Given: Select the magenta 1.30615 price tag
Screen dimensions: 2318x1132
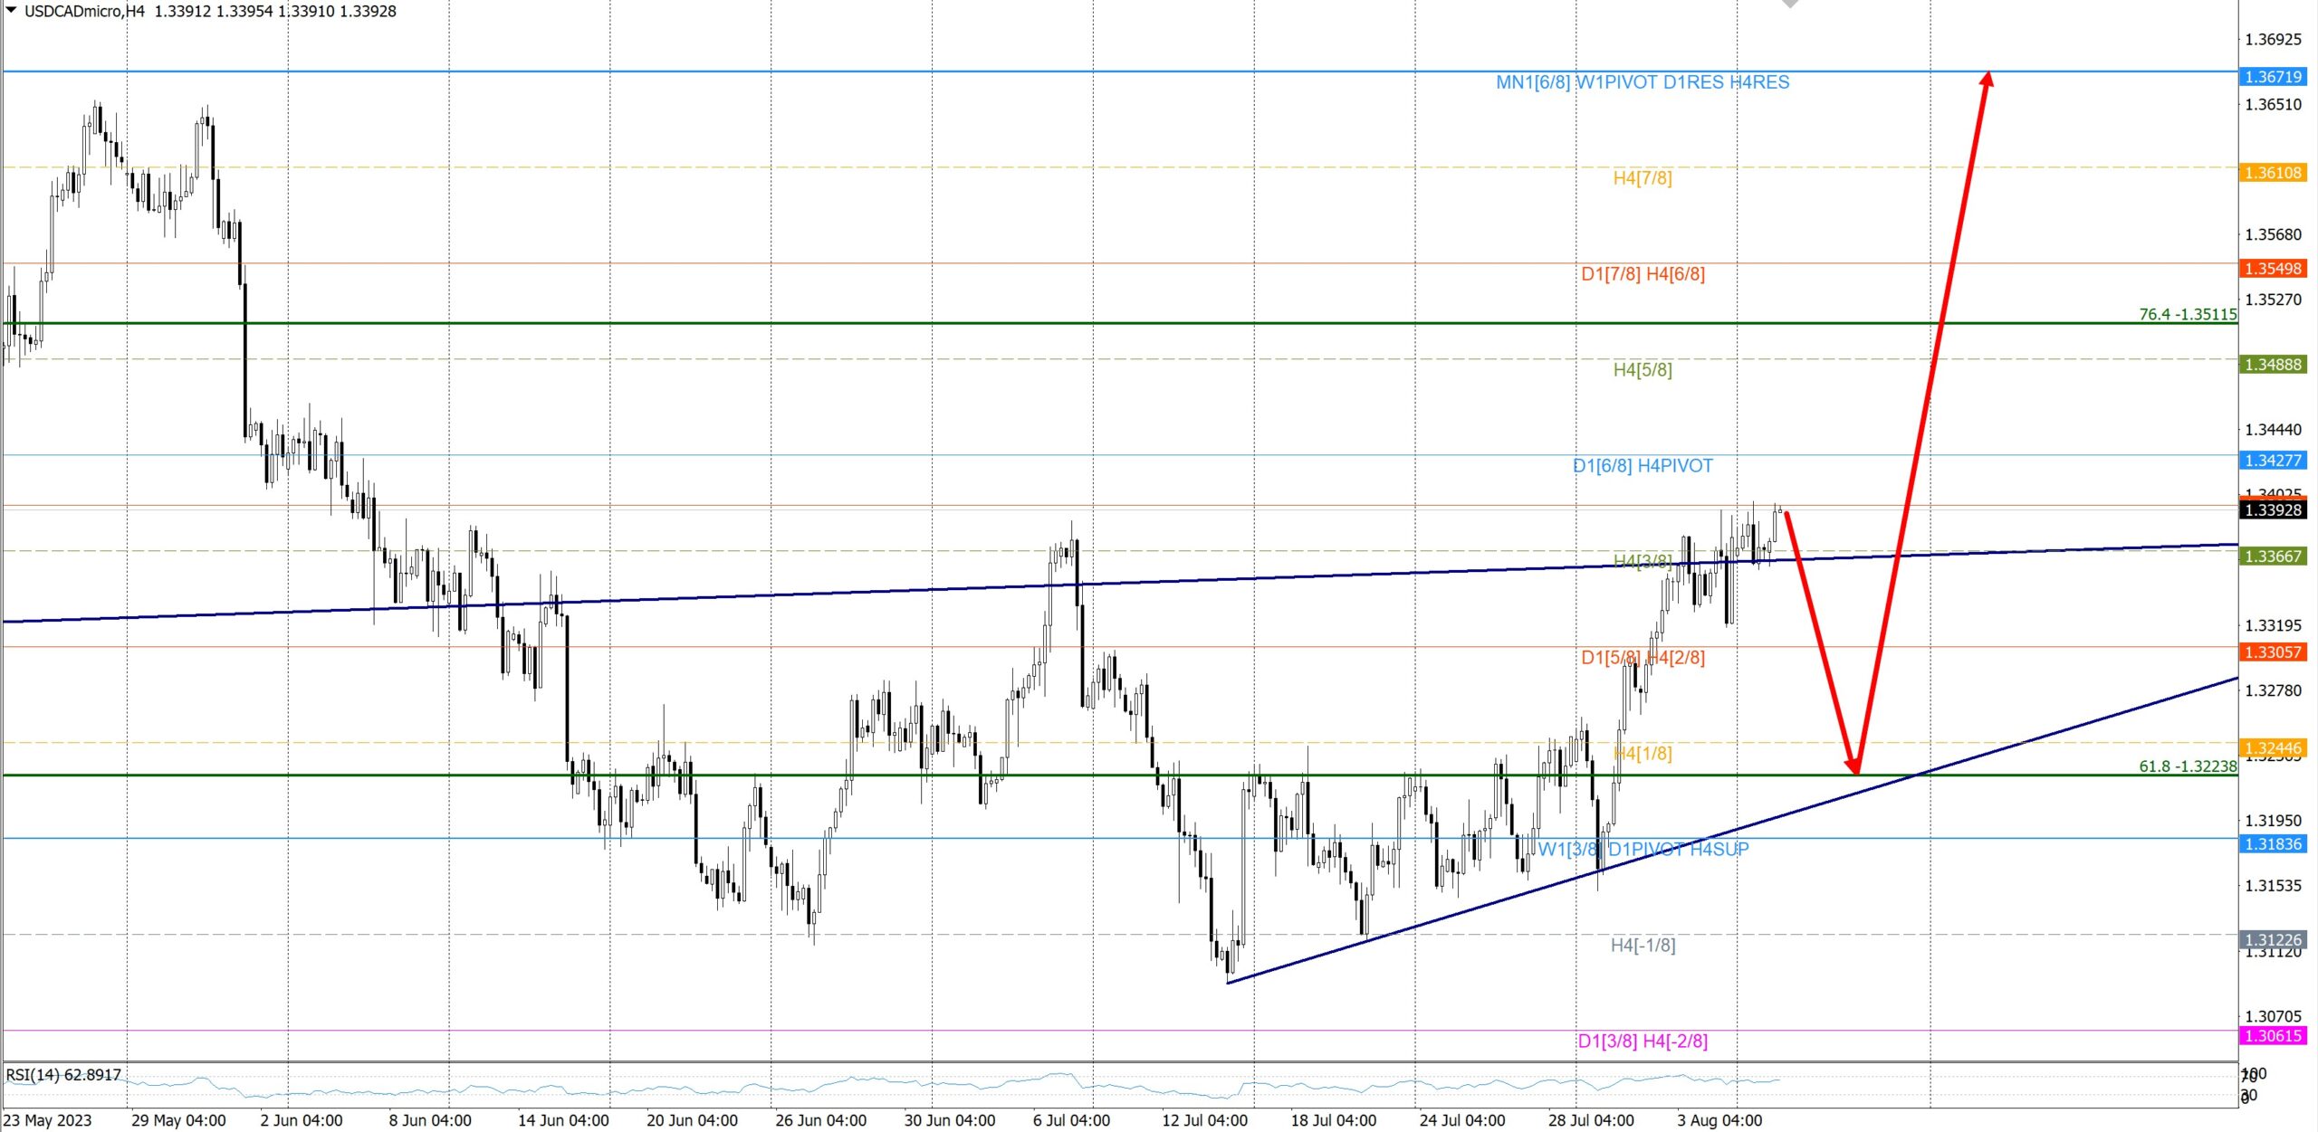Looking at the screenshot, I should pos(2273,1036).
